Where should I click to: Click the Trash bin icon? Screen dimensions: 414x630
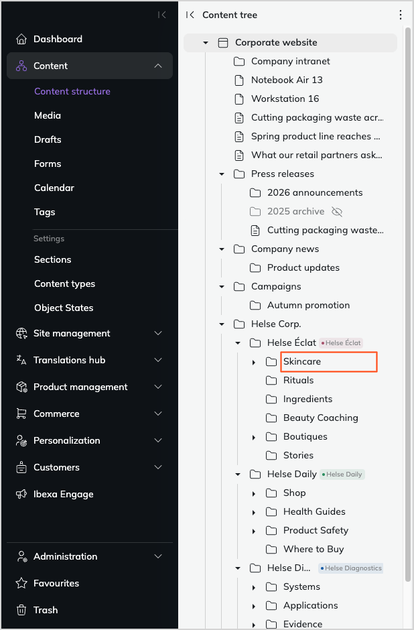(21, 610)
